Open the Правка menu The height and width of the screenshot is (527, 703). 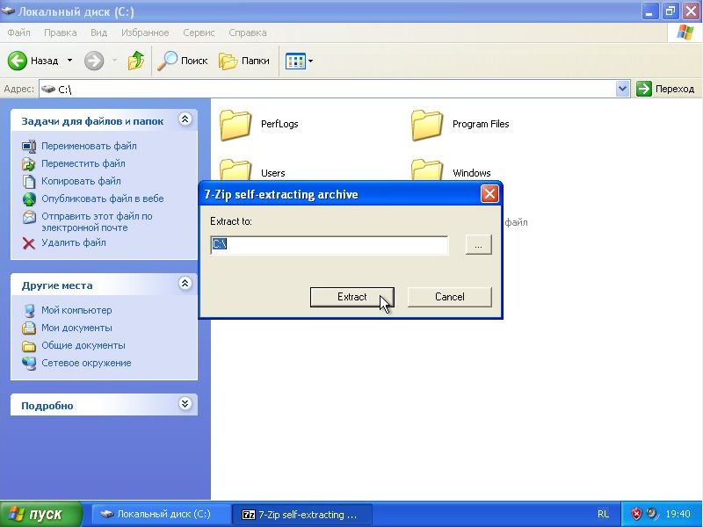(60, 32)
